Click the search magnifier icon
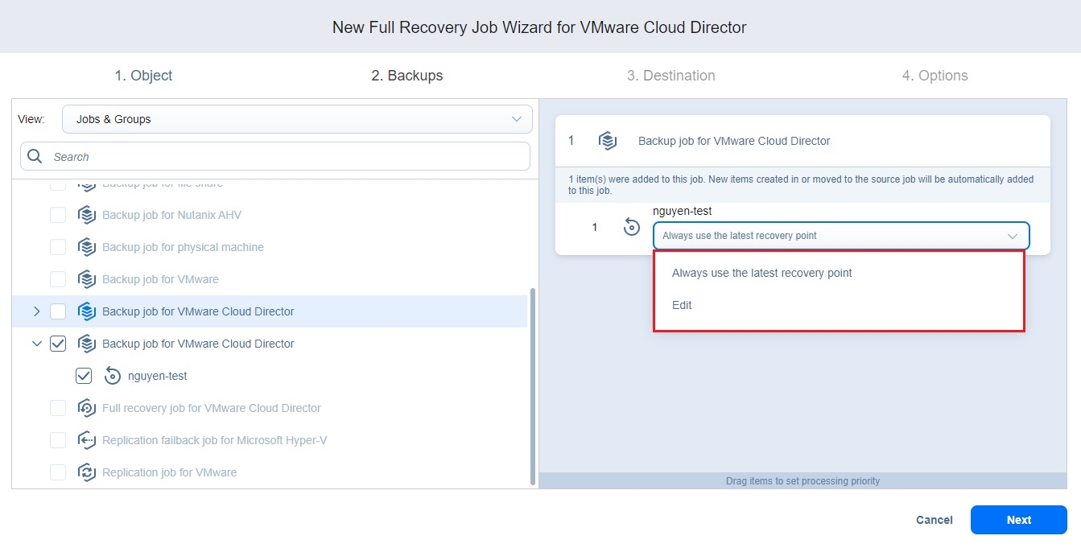The height and width of the screenshot is (548, 1081). 35,157
